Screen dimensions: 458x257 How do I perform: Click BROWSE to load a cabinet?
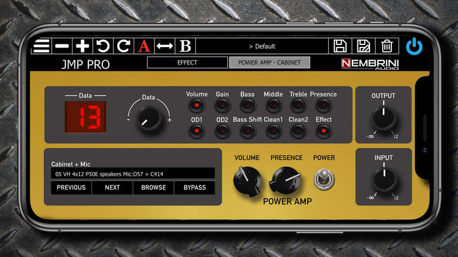pos(154,187)
